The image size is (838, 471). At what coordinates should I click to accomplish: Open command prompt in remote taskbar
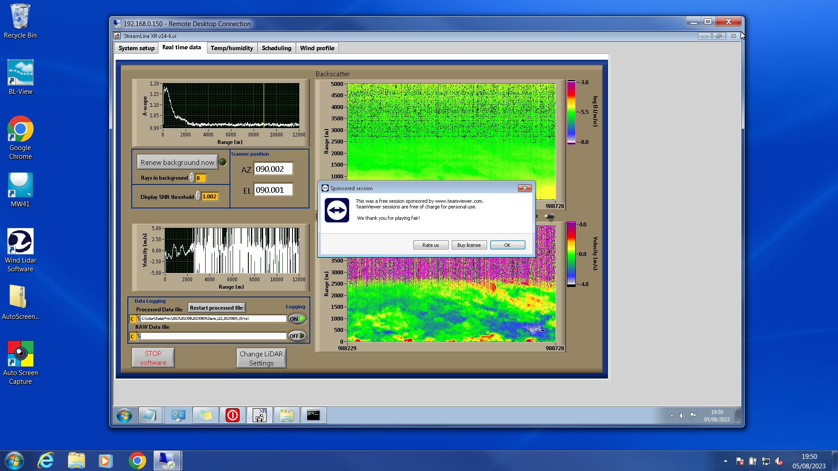pos(313,415)
